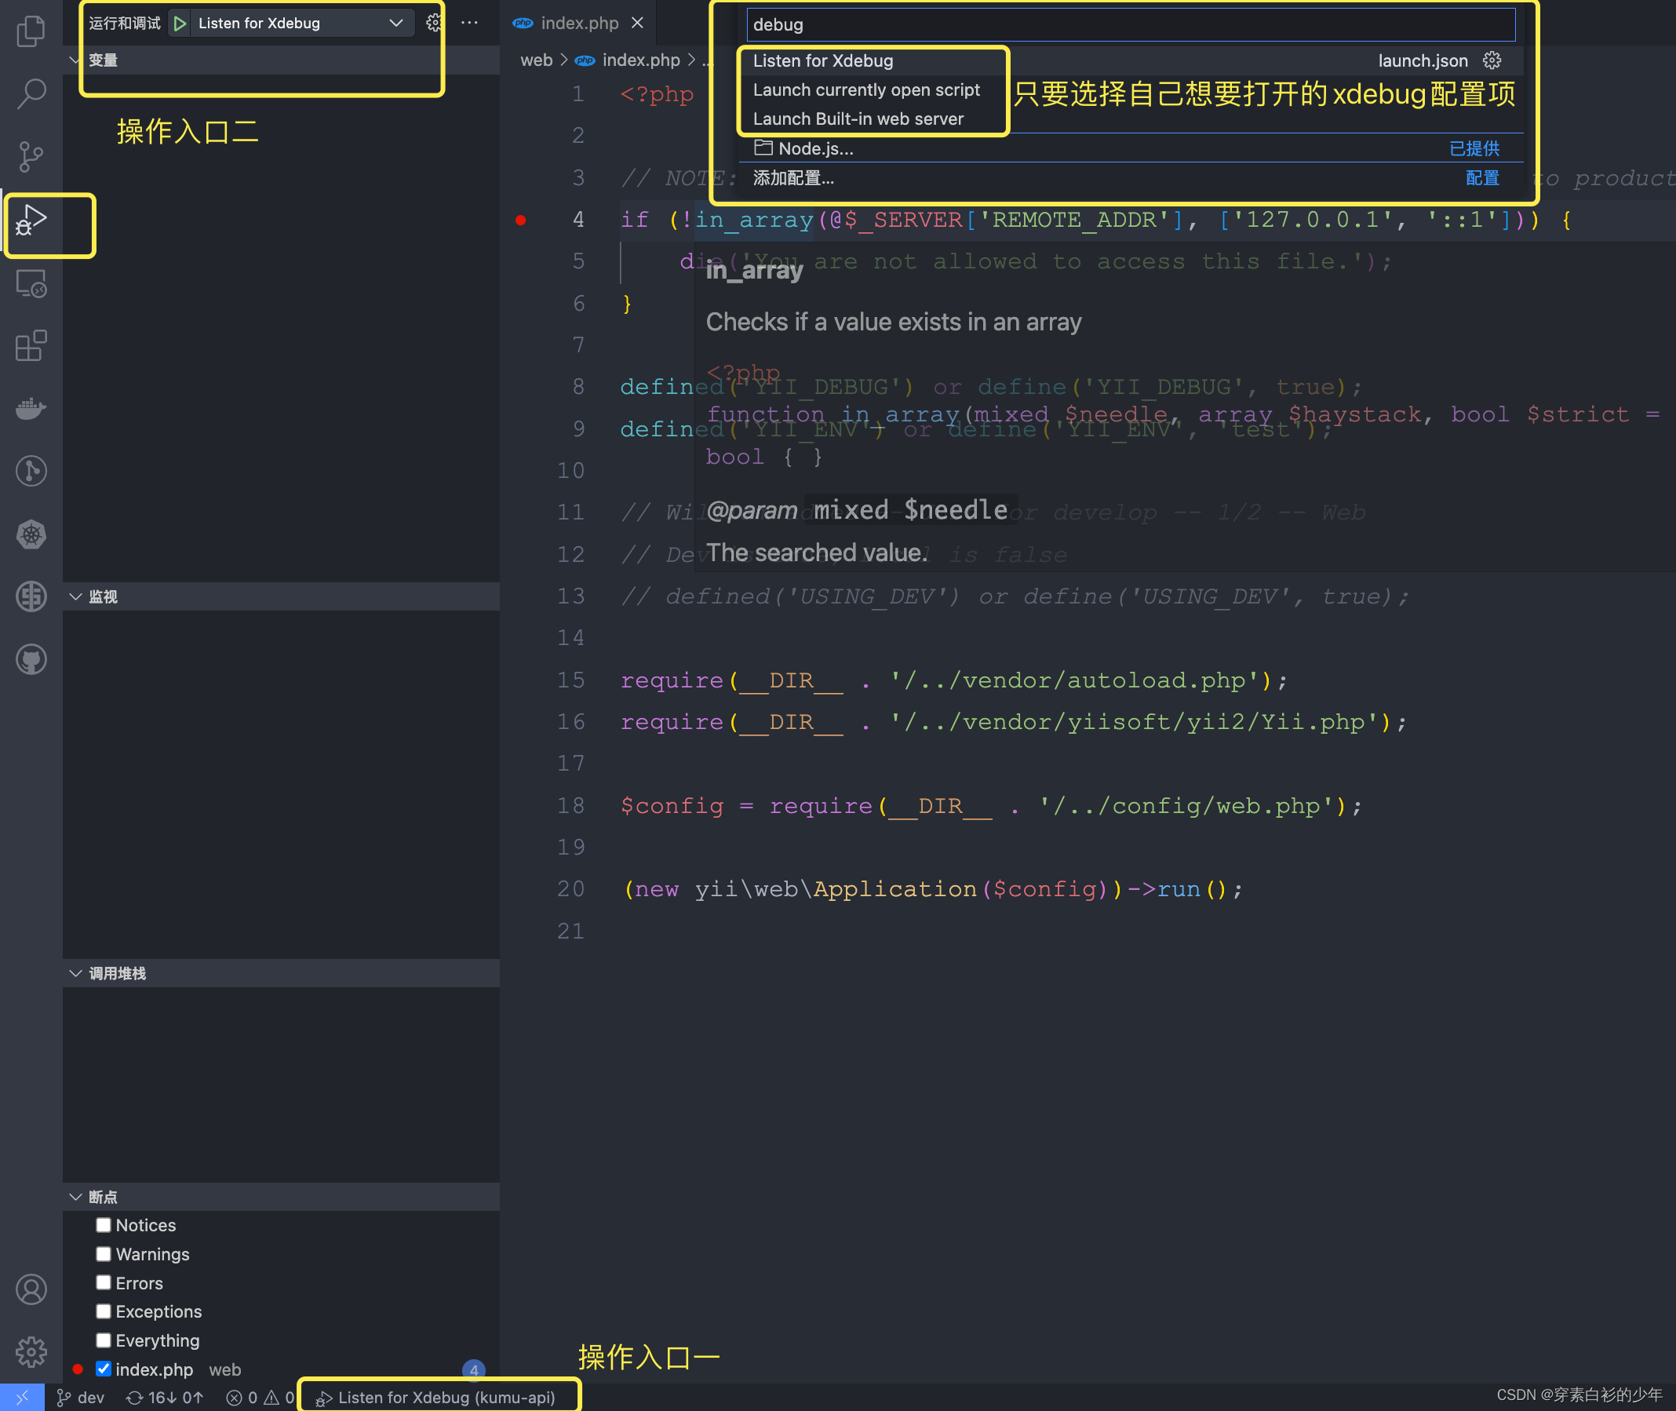Open the Extensions view icon

pos(31,345)
